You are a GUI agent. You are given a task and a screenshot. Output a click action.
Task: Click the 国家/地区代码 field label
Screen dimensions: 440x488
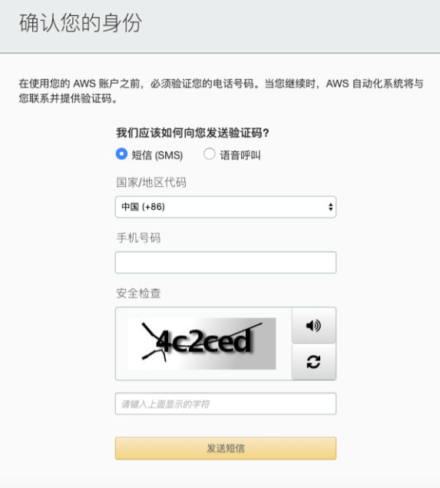pyautogui.click(x=151, y=182)
